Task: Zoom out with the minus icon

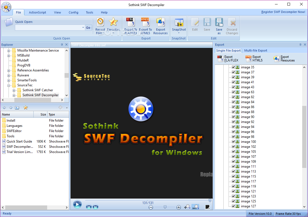Action: point(151,207)
